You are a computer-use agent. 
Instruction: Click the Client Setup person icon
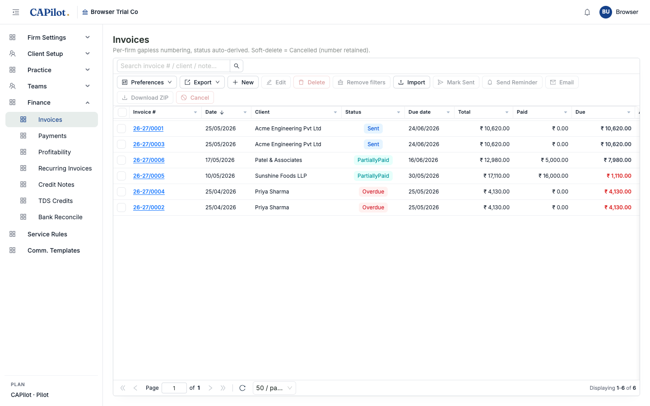[x=13, y=54]
